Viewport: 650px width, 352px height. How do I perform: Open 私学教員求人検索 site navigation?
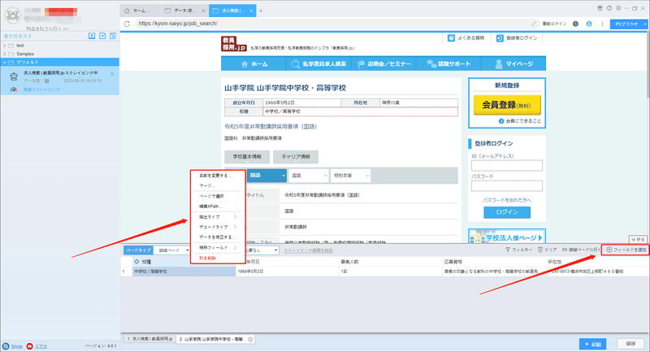pyautogui.click(x=318, y=64)
